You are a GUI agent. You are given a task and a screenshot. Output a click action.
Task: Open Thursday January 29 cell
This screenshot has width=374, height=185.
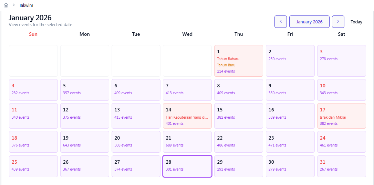pos(238,166)
